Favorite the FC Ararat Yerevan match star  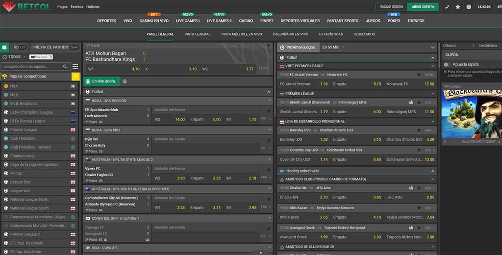coord(419,75)
